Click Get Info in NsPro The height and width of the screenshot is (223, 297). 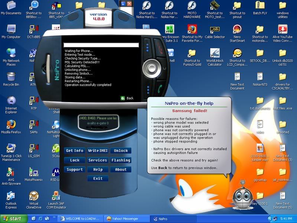coord(75,151)
